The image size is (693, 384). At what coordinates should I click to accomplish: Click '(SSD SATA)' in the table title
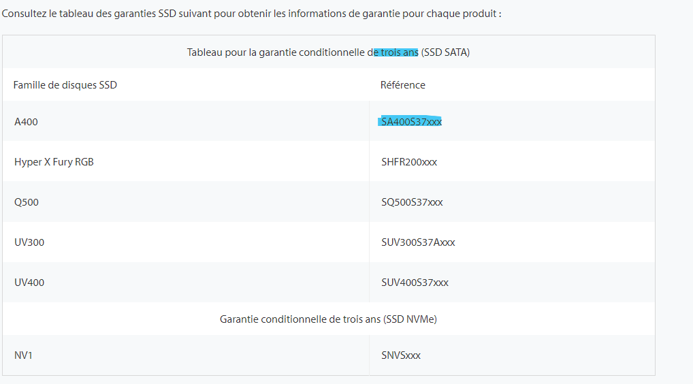[x=446, y=52]
